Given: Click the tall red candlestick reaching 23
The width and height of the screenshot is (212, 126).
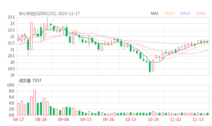Looking at the screenshot, I should [31, 36].
